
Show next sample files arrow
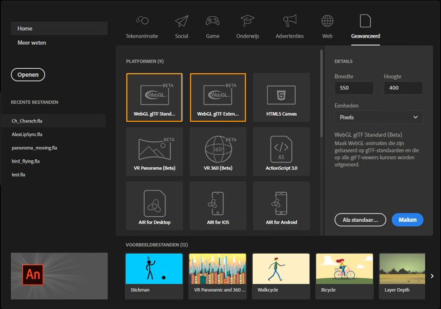point(432,276)
